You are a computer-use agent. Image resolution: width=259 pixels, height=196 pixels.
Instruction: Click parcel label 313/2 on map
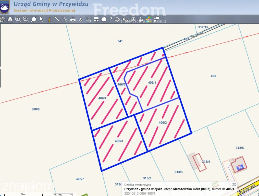[147, 178]
